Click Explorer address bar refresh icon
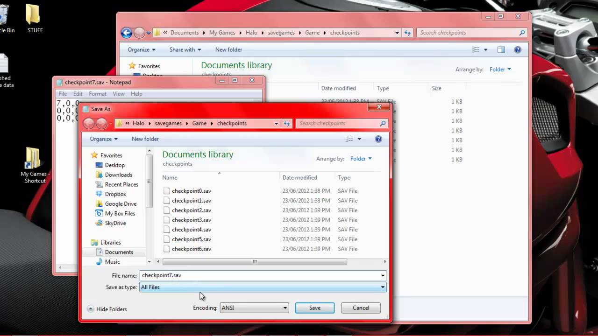The image size is (598, 336). (x=407, y=33)
